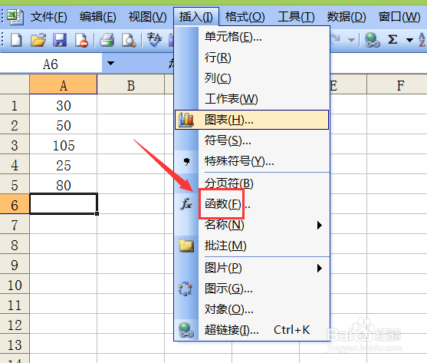Image resolution: width=427 pixels, height=363 pixels.
Task: Click the note icon beside 批注(M)
Action: 186,246
